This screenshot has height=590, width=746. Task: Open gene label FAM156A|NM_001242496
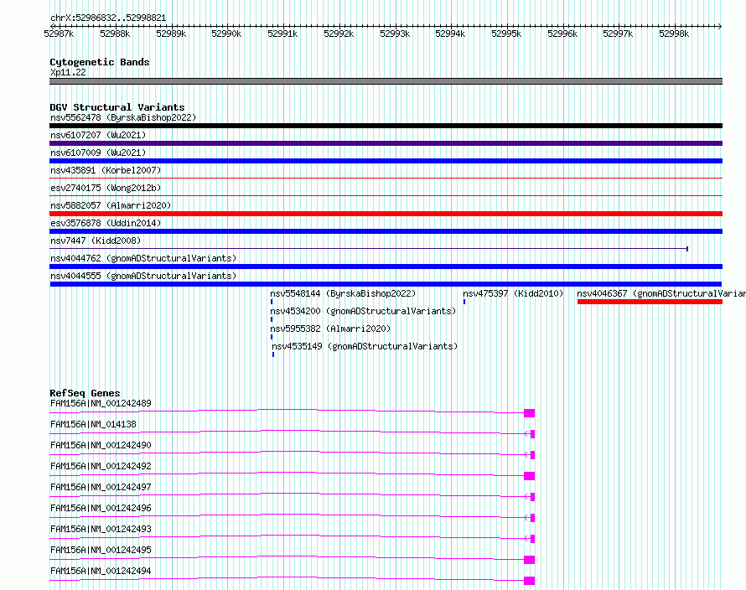tap(101, 508)
